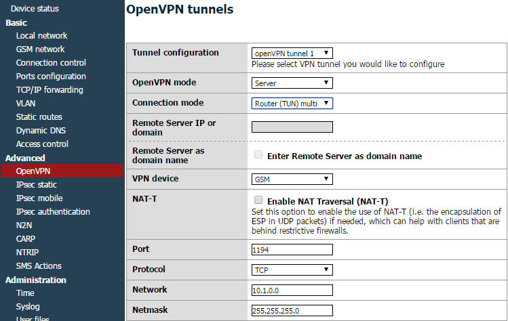Go to VLAN settings
Screen dimensions: 508x321
click(x=26, y=104)
